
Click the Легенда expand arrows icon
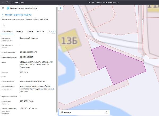point(106,112)
